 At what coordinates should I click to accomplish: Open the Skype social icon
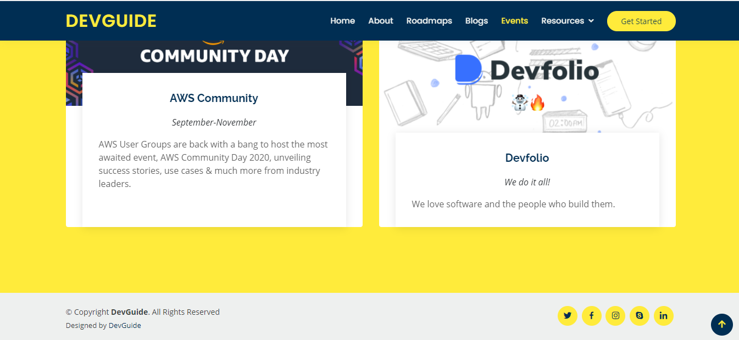[640, 316]
